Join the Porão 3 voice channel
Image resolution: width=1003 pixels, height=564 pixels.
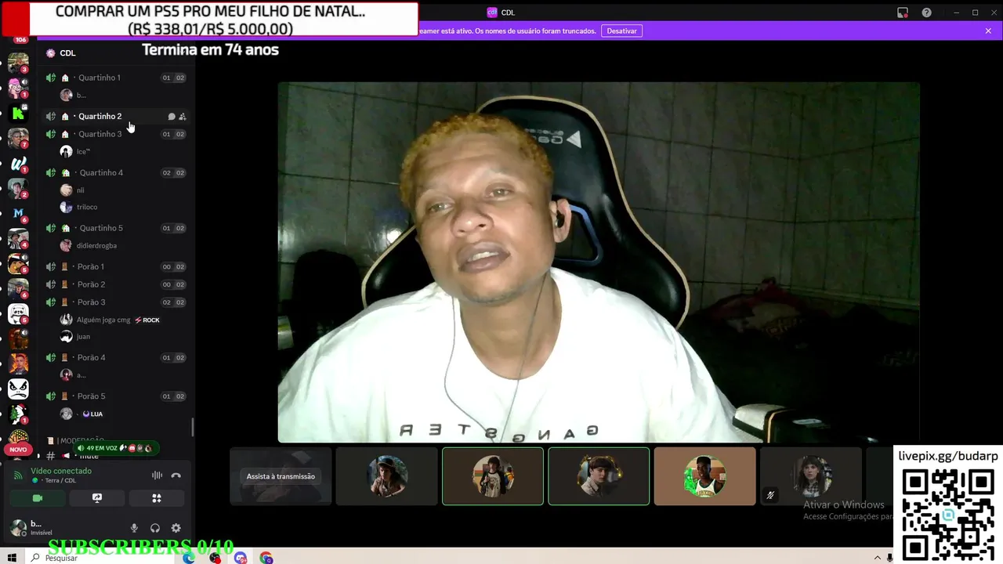click(x=116, y=302)
